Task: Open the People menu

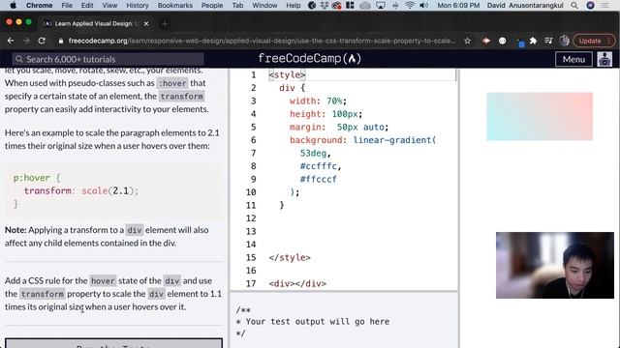Action: (x=212, y=5)
